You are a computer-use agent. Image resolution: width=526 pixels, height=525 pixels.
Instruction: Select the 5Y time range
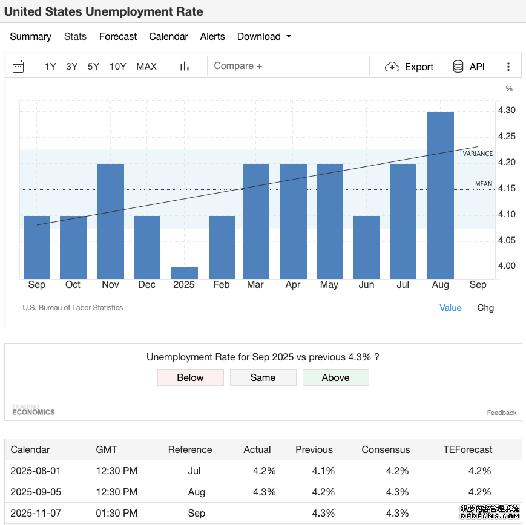pos(93,67)
